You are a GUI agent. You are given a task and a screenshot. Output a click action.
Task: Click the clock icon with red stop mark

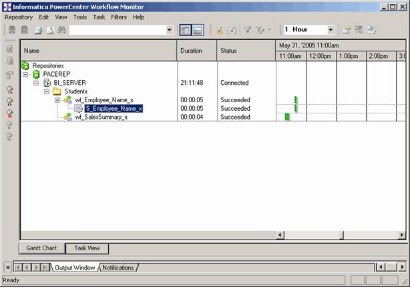9,113
